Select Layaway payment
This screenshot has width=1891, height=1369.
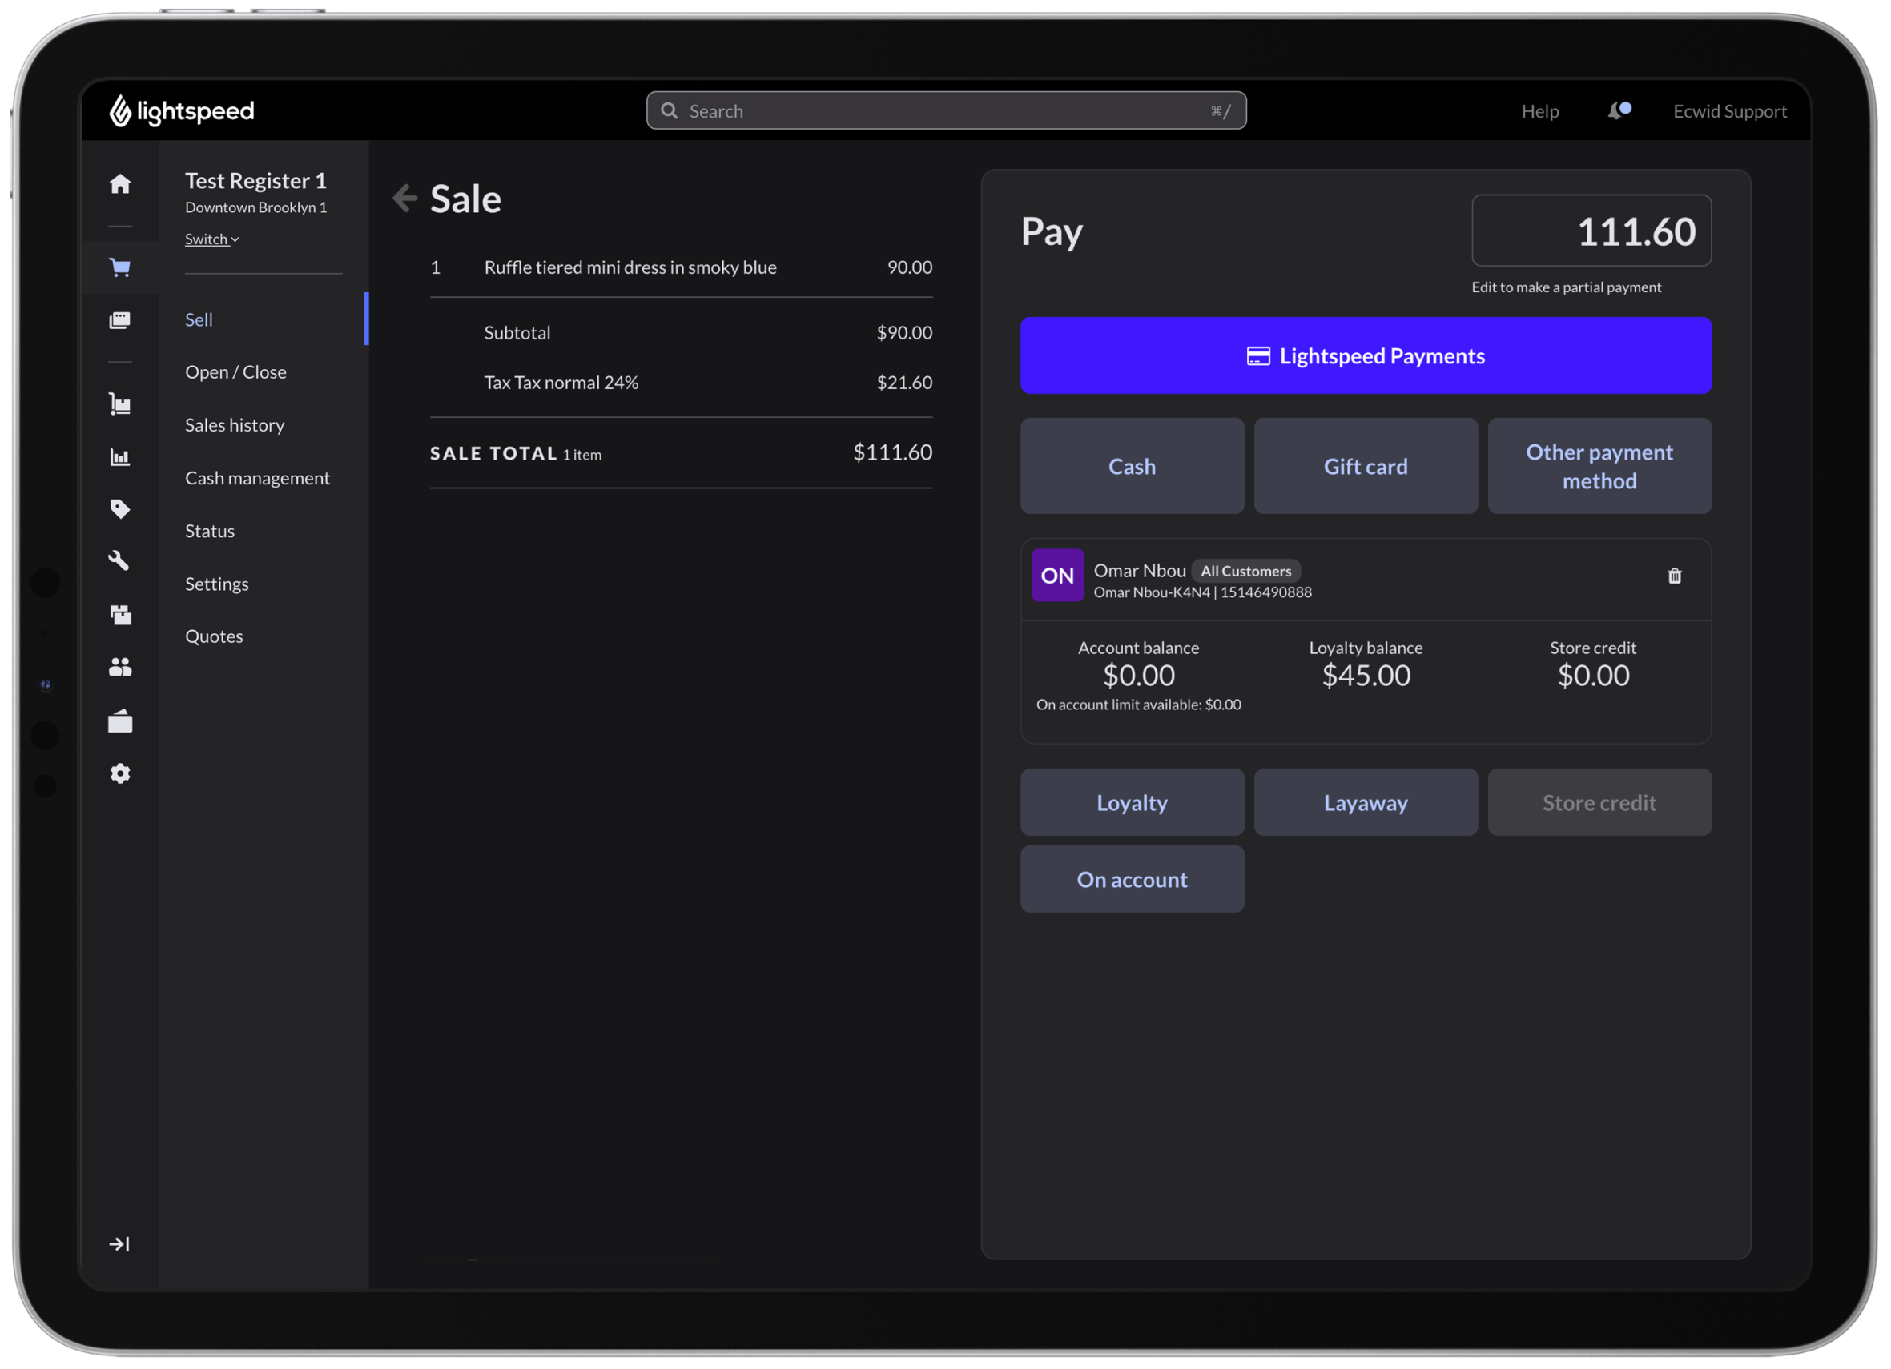1366,803
